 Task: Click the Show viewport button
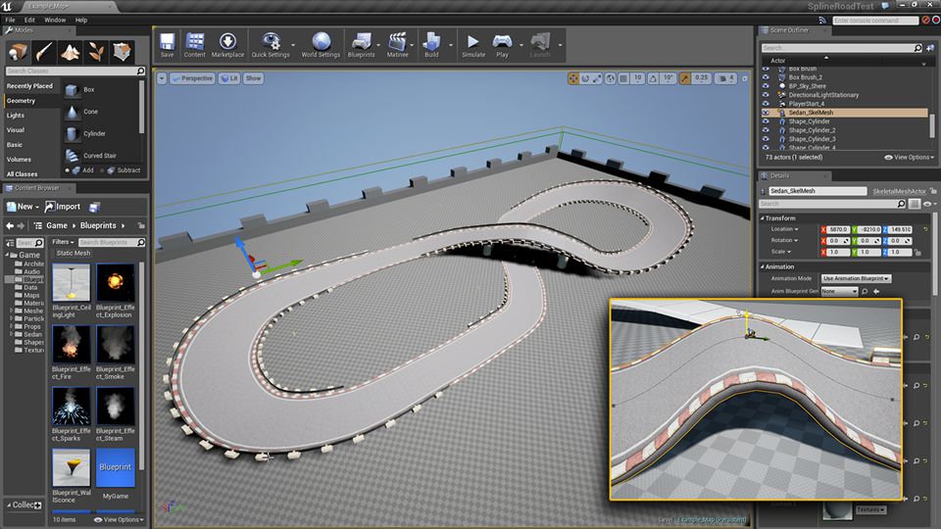point(253,78)
